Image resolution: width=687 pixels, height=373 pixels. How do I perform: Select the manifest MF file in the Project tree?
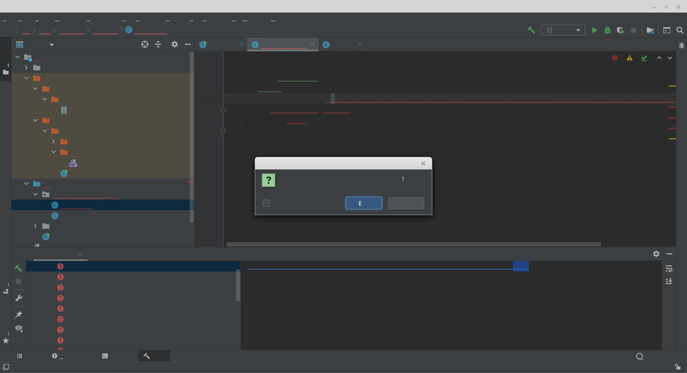(x=73, y=163)
